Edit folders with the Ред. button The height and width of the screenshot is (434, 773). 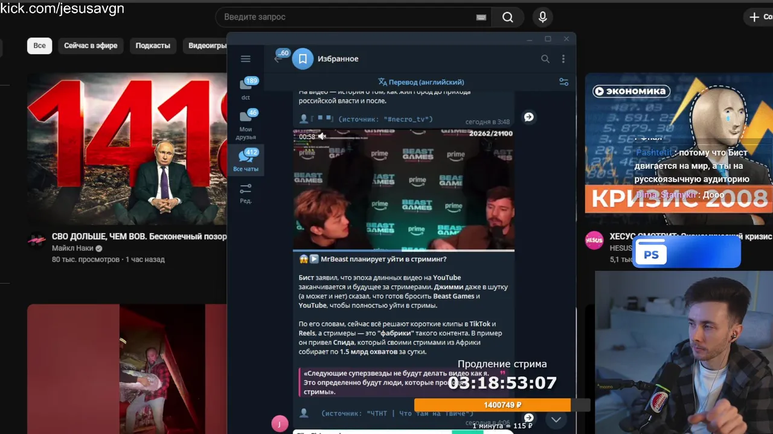pyautogui.click(x=246, y=193)
